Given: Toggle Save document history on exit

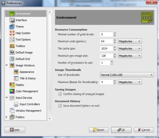Looking at the screenshot, I should point(60,106).
